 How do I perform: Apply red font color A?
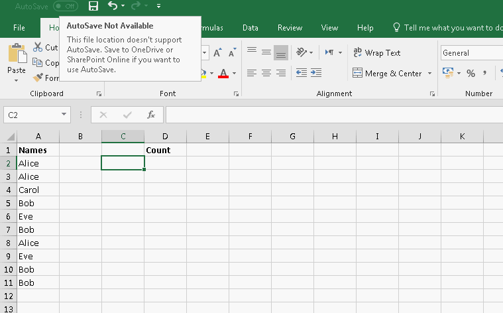[x=223, y=73]
